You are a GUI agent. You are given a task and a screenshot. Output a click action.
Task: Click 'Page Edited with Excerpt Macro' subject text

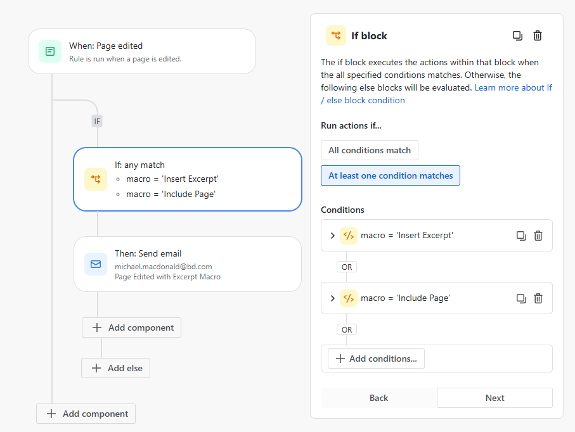(167, 277)
